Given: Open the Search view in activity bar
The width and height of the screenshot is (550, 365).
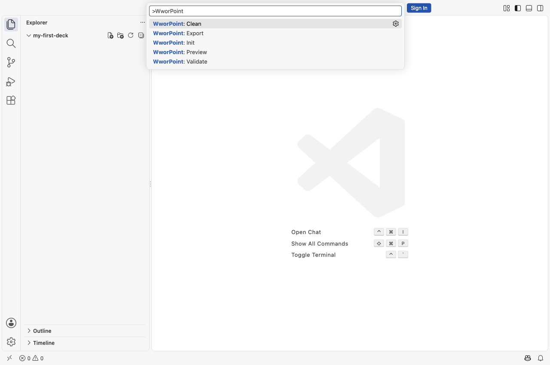Looking at the screenshot, I should [11, 43].
